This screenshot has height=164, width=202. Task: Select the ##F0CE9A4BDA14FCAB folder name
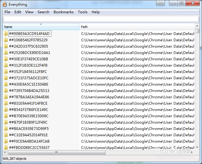(29, 141)
